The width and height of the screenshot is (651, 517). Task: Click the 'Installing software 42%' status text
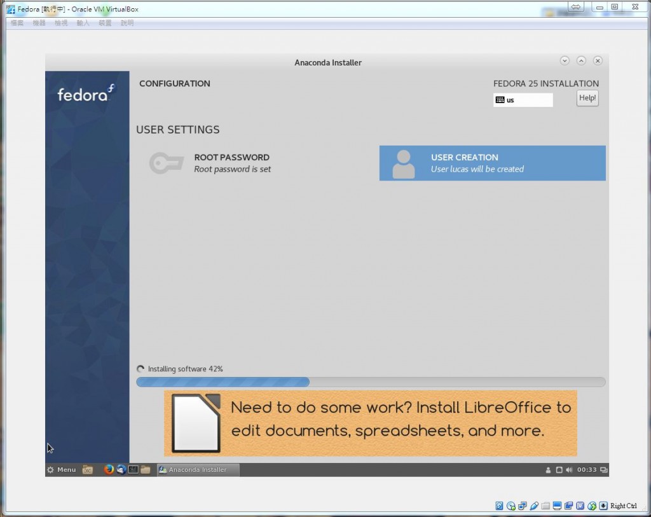(x=185, y=369)
